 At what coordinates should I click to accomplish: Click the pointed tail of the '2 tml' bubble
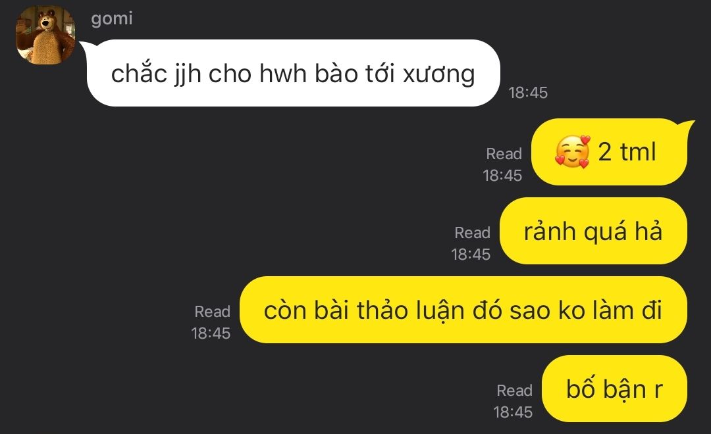point(688,126)
